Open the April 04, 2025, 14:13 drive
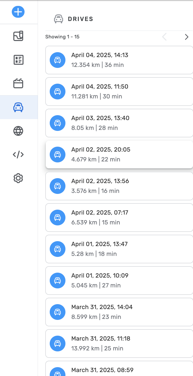 pos(119,60)
